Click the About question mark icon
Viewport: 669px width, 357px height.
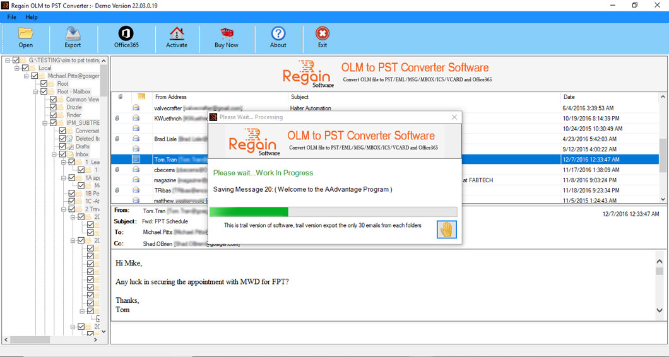click(x=278, y=33)
